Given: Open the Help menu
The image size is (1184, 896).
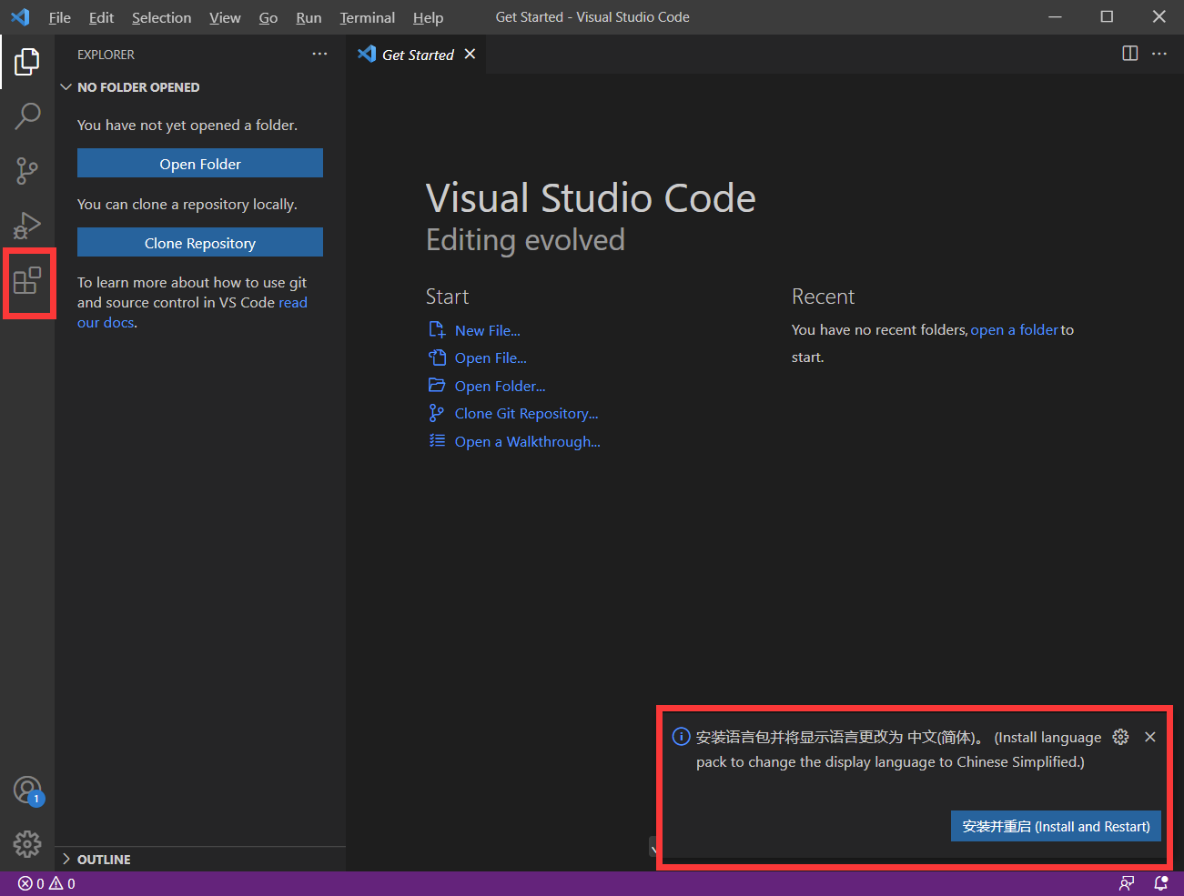Looking at the screenshot, I should 428,17.
